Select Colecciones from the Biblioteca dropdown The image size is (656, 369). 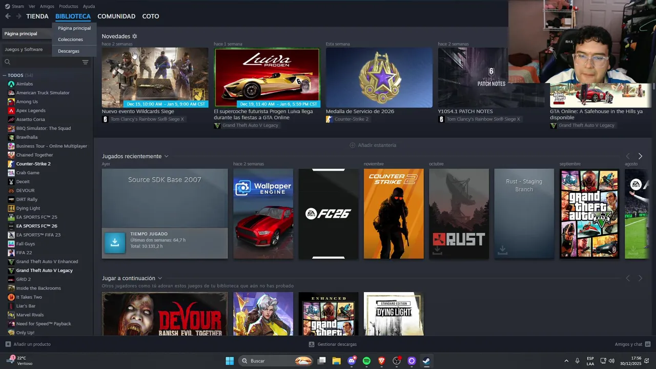tap(70, 39)
